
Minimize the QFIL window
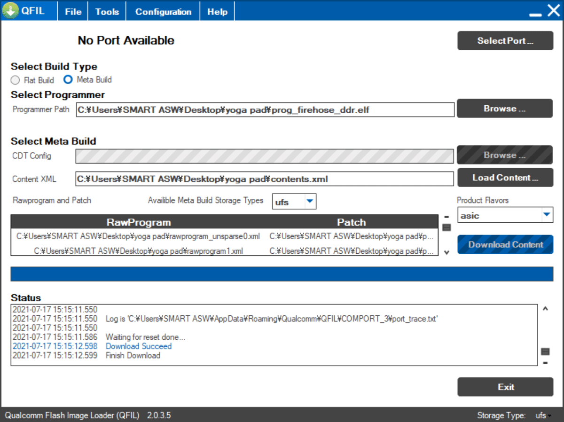coord(535,16)
